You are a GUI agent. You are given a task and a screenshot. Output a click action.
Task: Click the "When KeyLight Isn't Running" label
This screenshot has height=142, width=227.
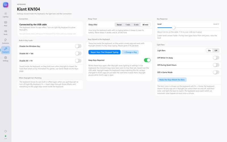(30, 78)
